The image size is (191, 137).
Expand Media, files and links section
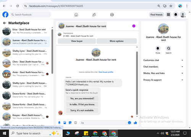163,73
